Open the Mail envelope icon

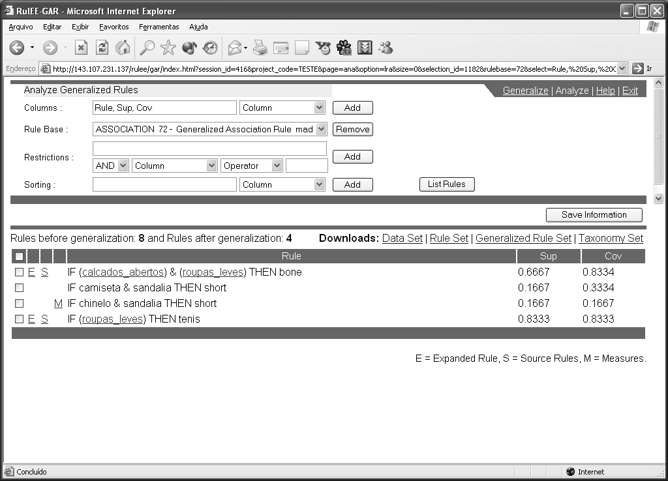pyautogui.click(x=235, y=48)
